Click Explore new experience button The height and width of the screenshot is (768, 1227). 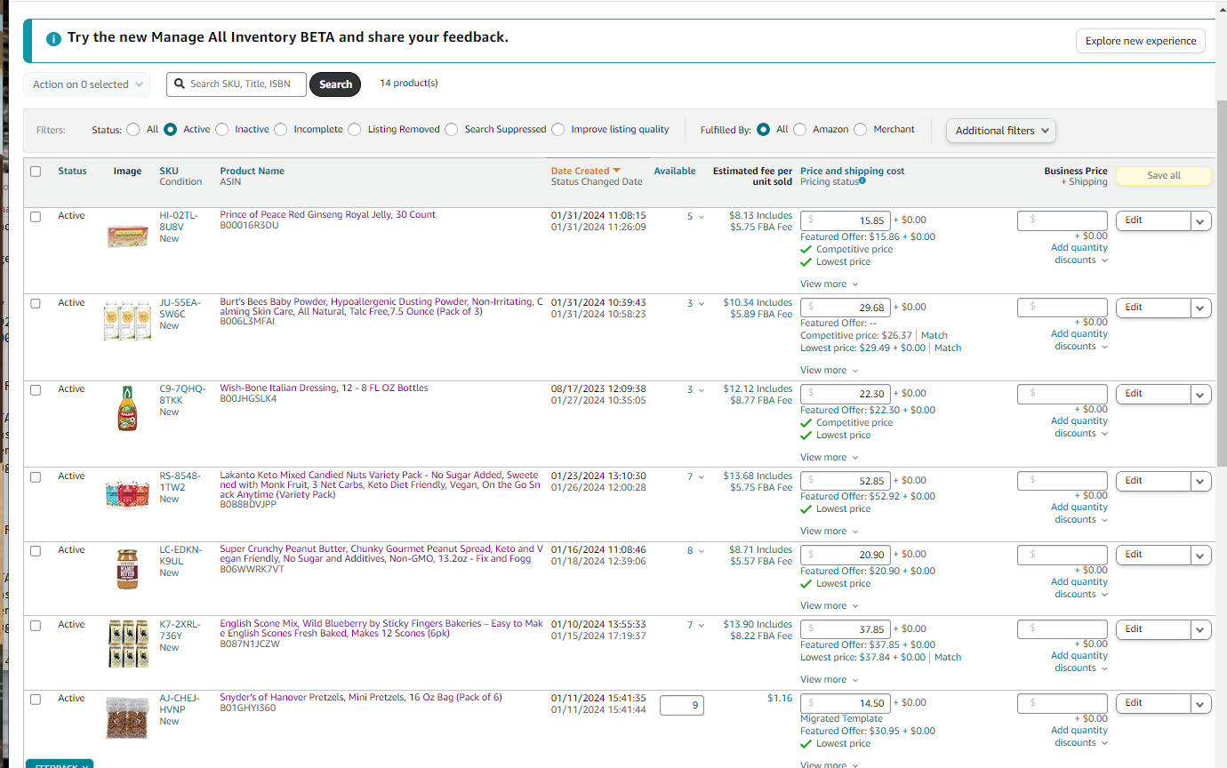point(1141,41)
